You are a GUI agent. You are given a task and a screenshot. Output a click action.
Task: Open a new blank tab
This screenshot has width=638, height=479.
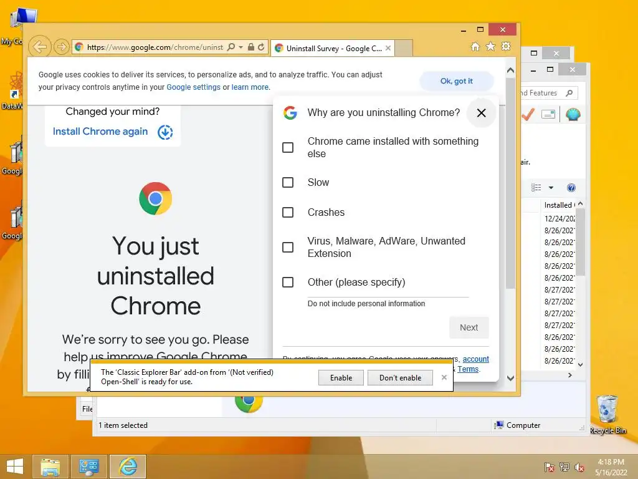pyautogui.click(x=404, y=48)
